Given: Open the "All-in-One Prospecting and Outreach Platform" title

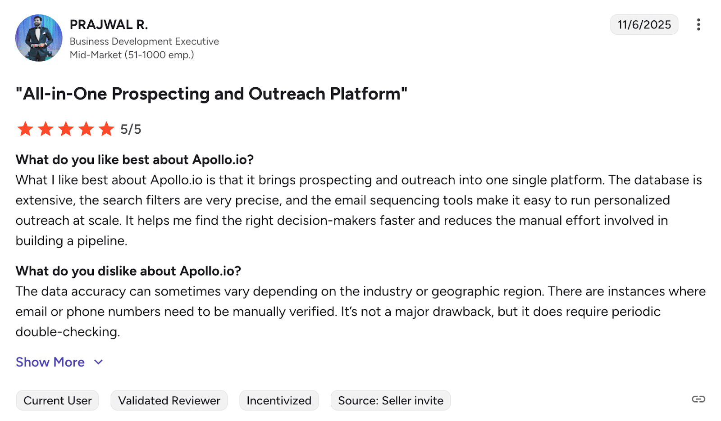Looking at the screenshot, I should coord(211,94).
